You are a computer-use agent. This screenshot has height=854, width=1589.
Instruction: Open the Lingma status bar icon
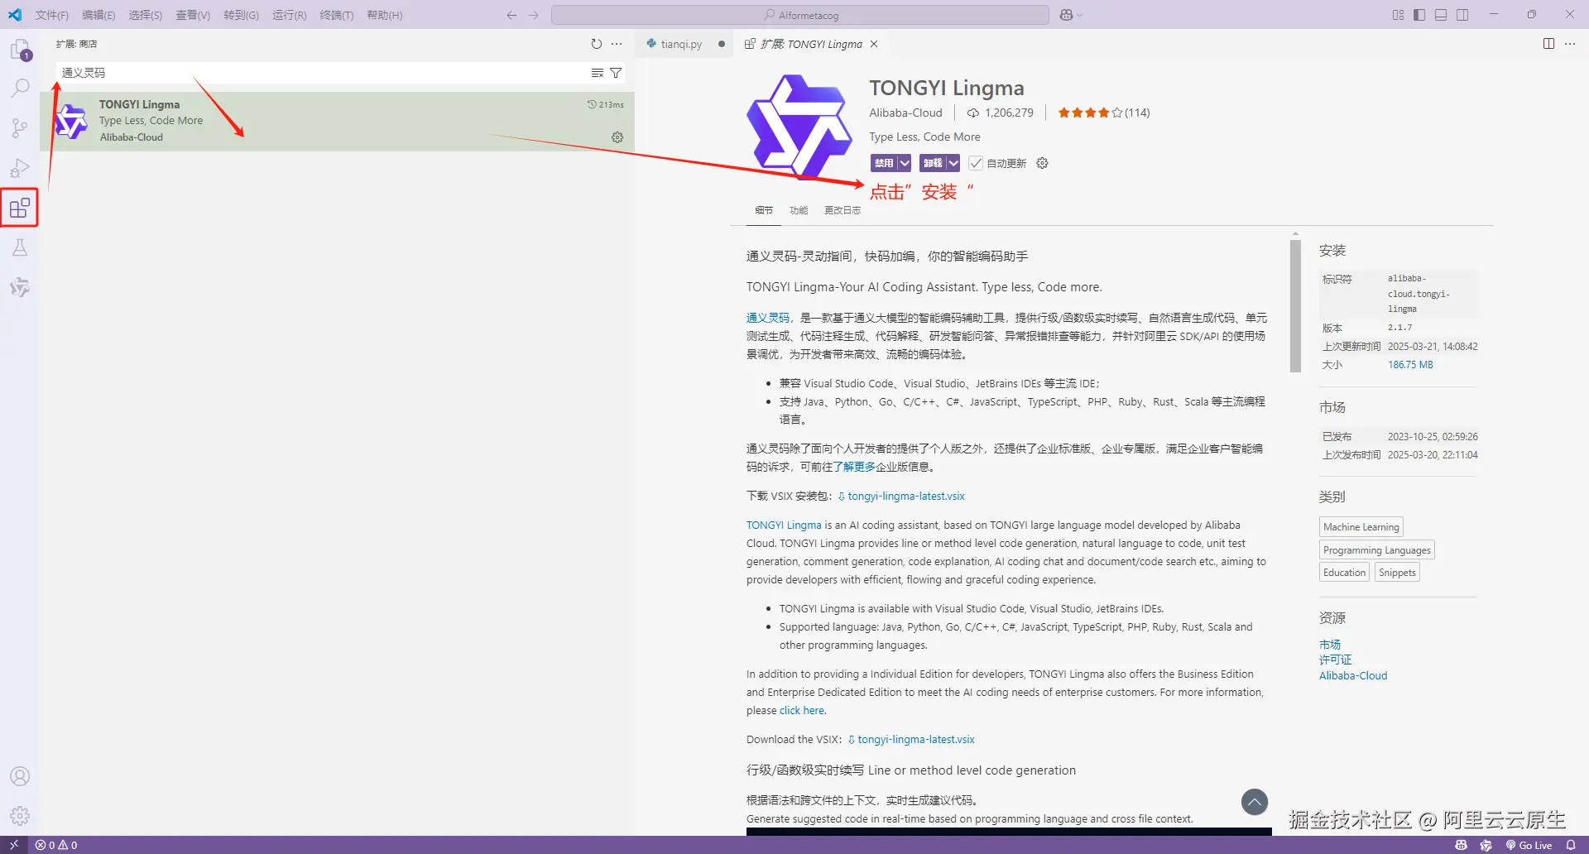[x=1486, y=845]
